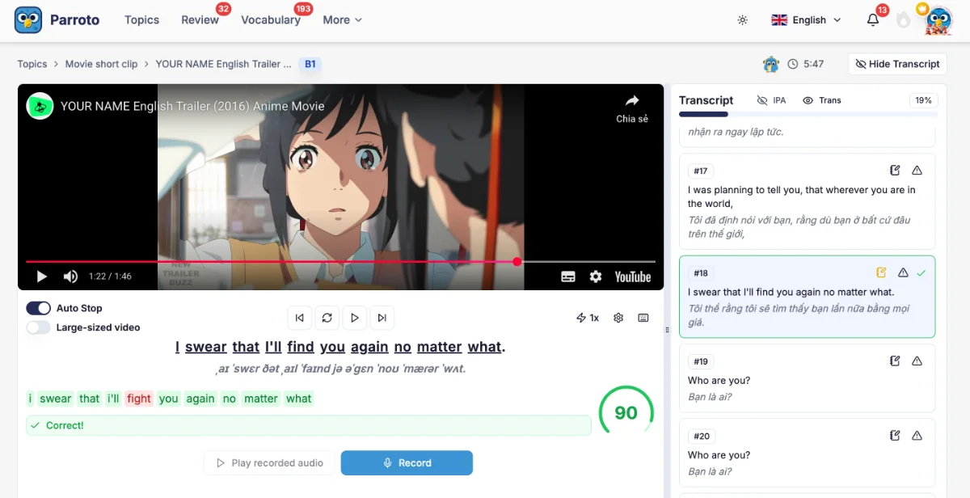The image size is (970, 498).
Task: Open the notifications bell
Action: click(872, 19)
